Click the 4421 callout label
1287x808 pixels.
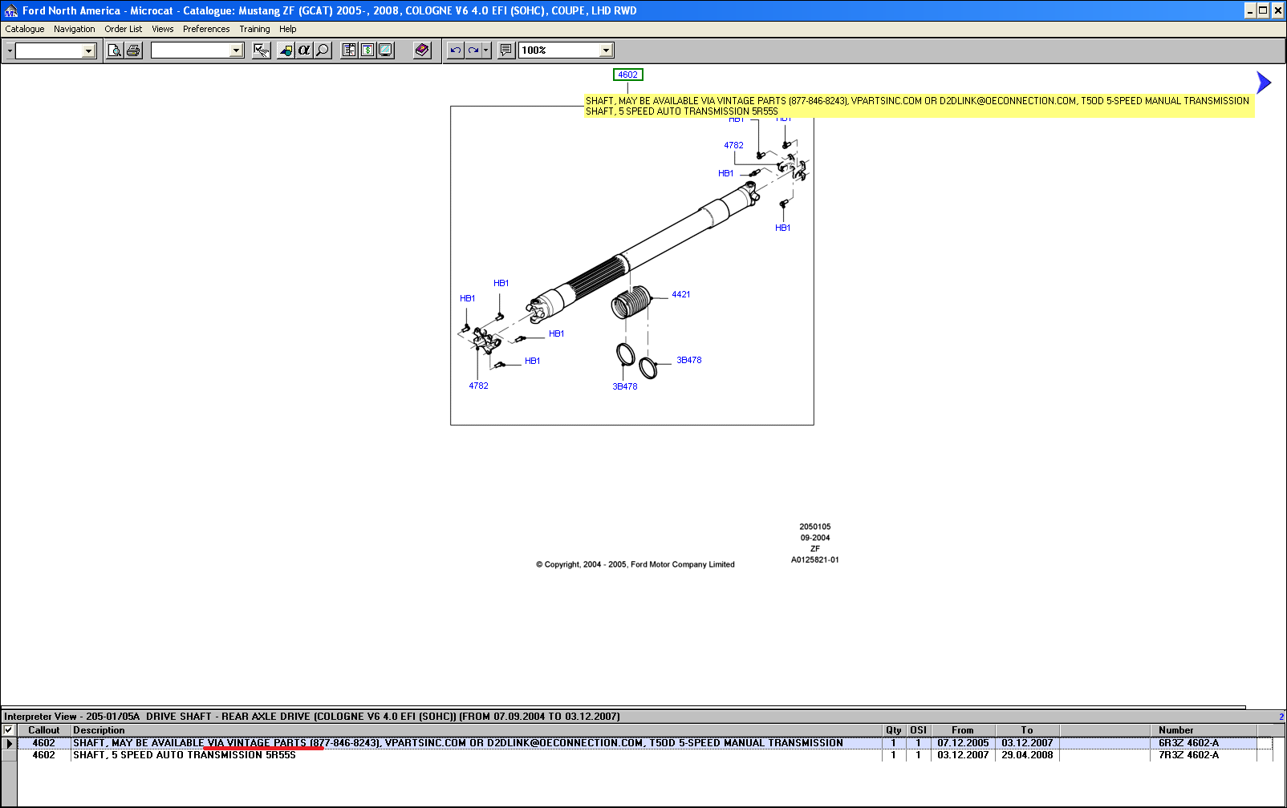(x=681, y=294)
